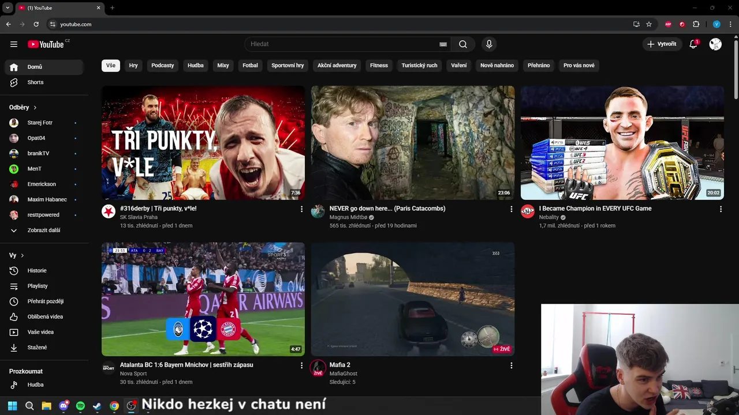Select the Vaření filter chip

click(x=459, y=65)
